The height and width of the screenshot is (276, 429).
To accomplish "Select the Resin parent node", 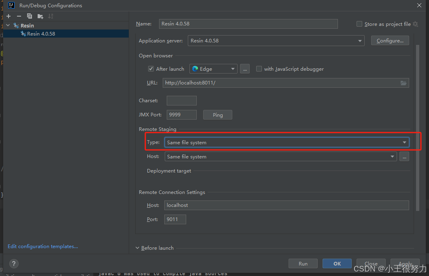I will (27, 25).
